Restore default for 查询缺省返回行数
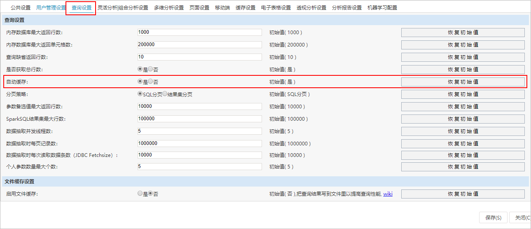Viewport: 531px width, 229px height. 463,57
